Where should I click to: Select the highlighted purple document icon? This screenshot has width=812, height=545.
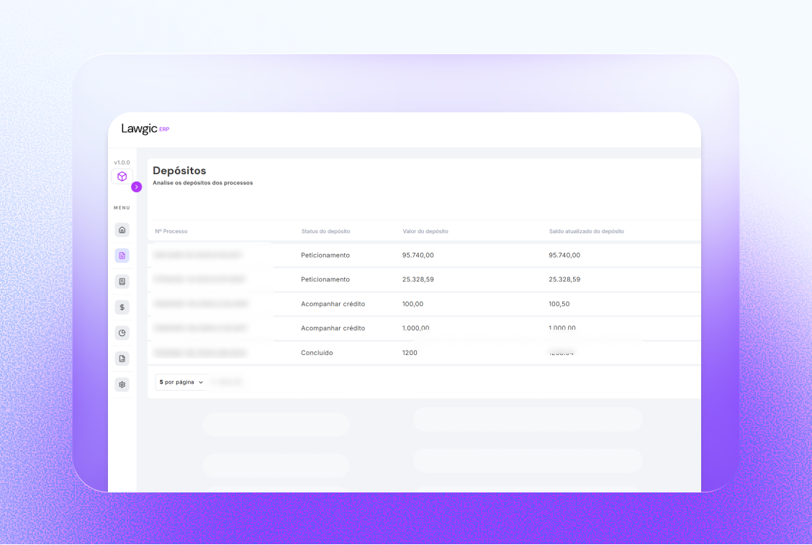tap(122, 256)
